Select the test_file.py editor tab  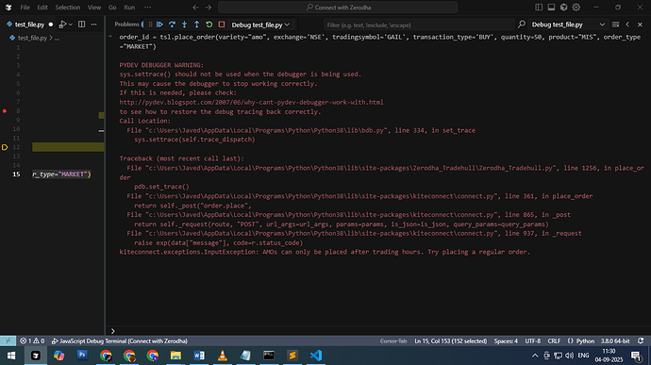[x=29, y=25]
